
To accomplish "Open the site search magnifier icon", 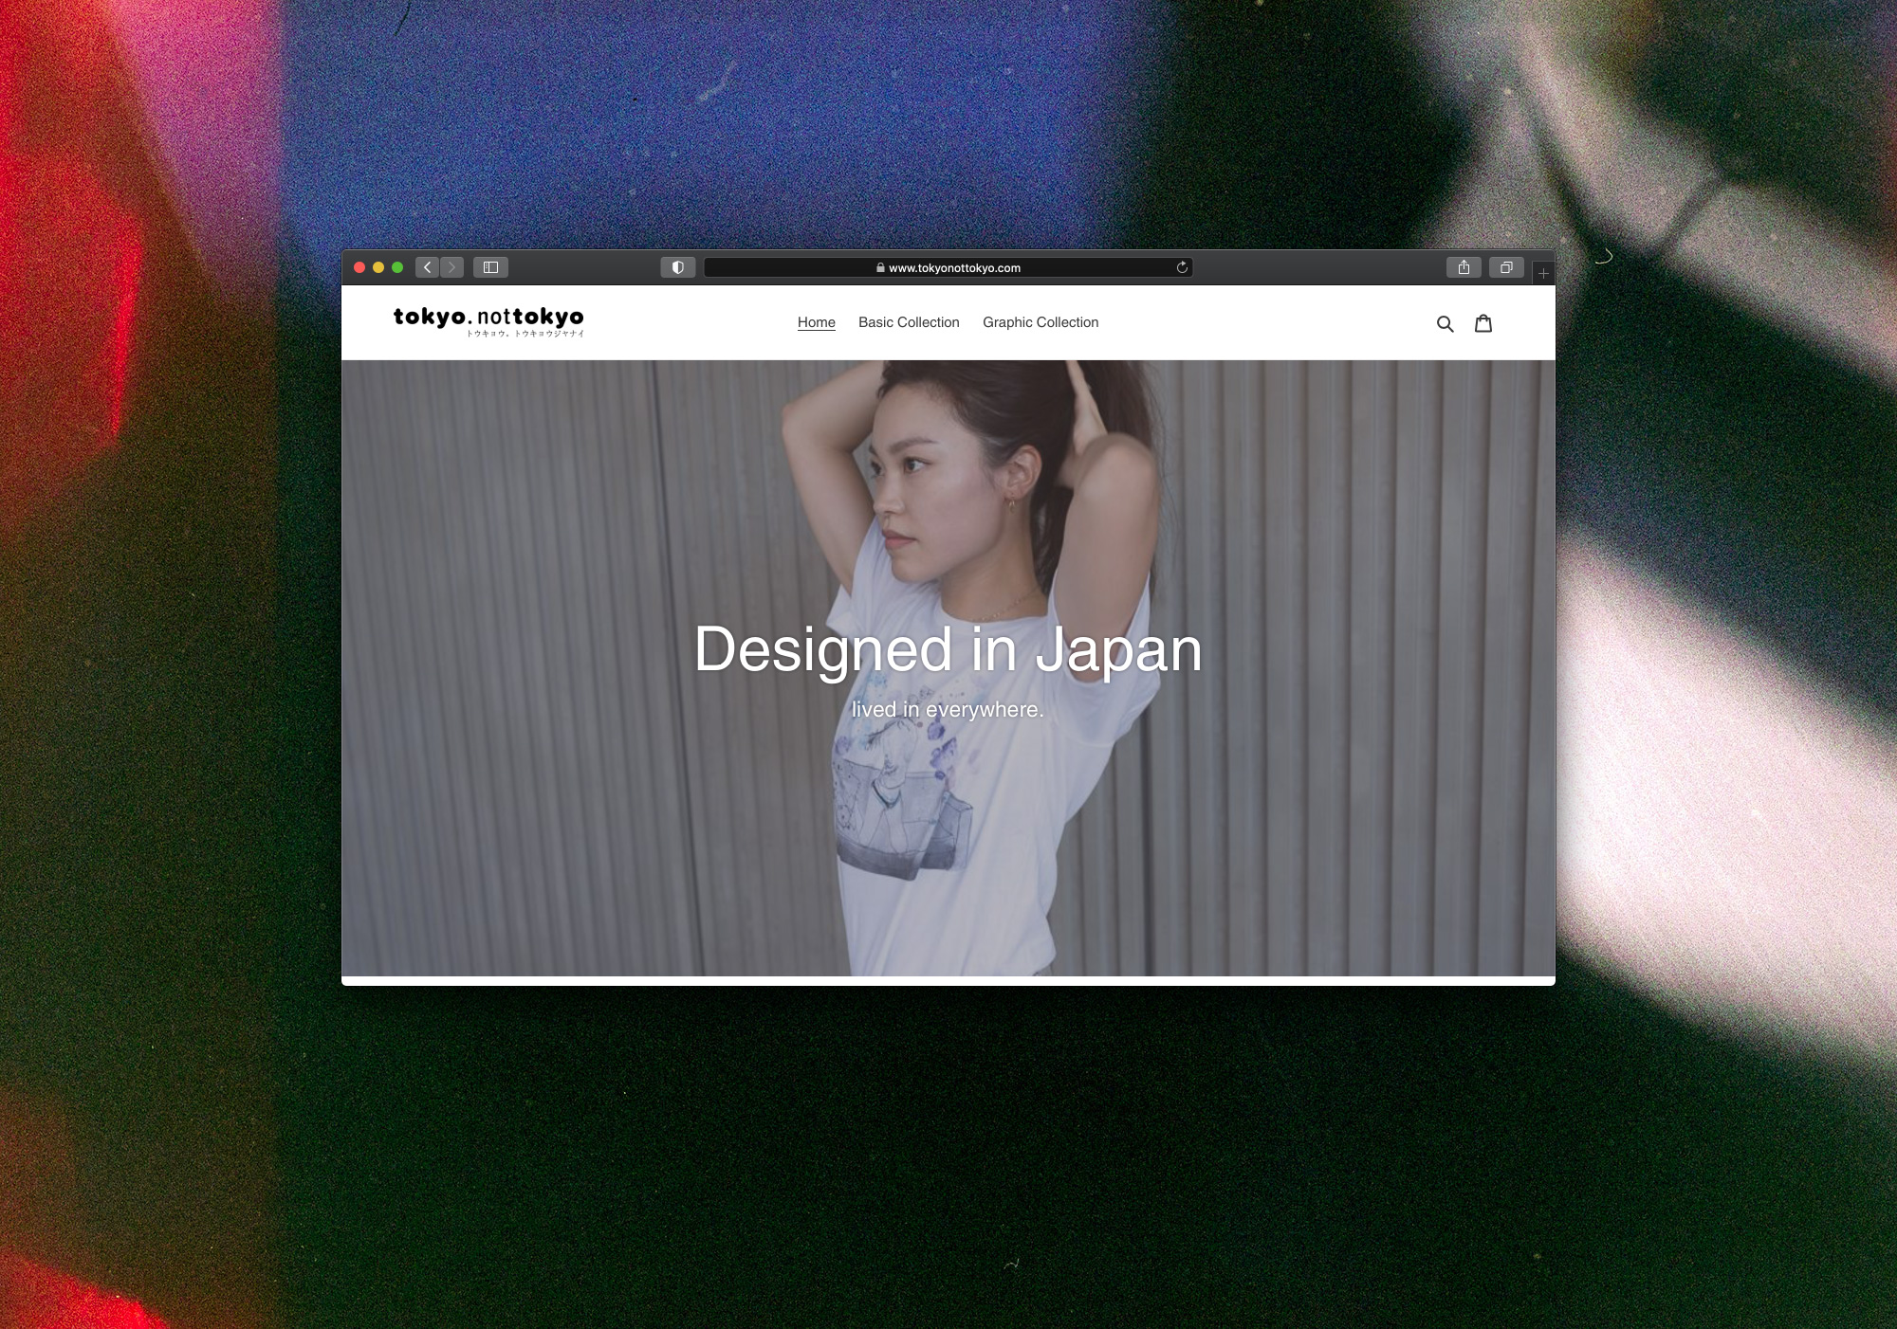I will tap(1446, 324).
